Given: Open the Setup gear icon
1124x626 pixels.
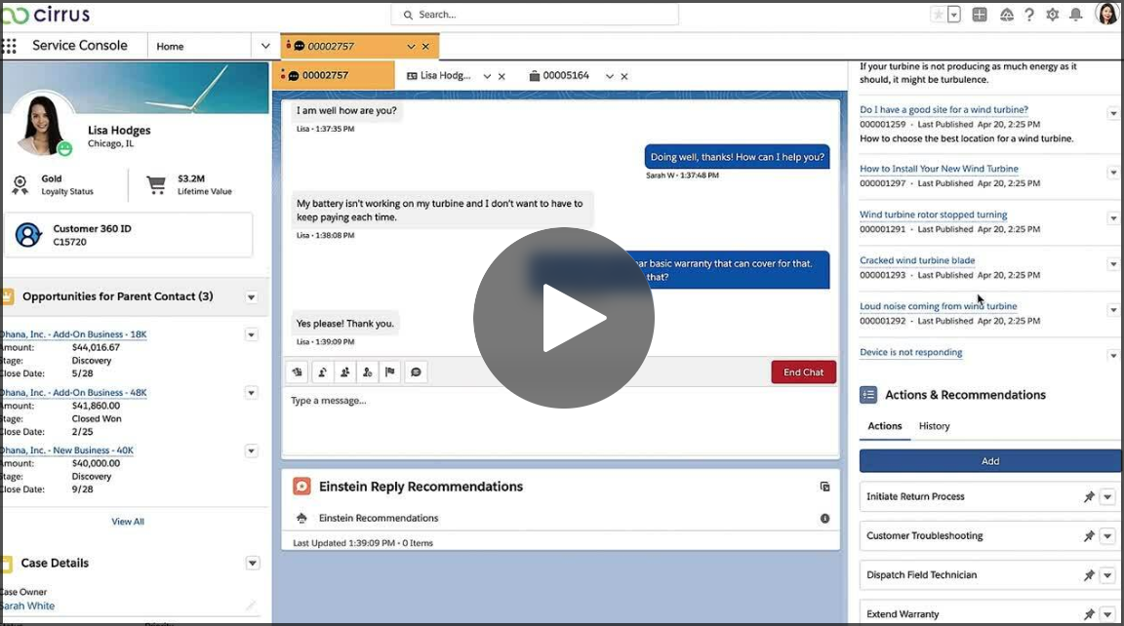Looking at the screenshot, I should 1052,15.
